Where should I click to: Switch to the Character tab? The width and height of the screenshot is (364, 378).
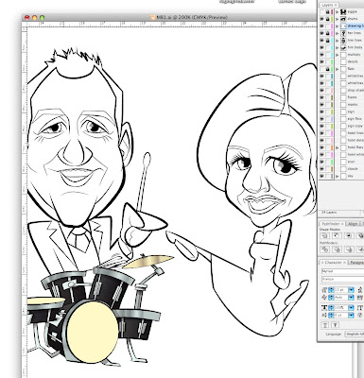point(333,263)
